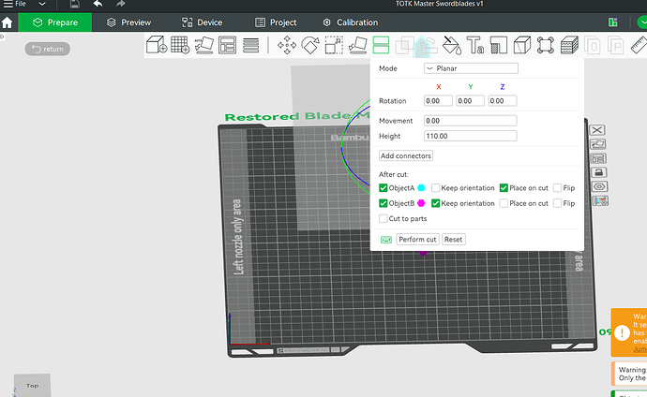Viewport: 647px width, 397px height.
Task: Select the Rotate tool
Action: [x=310, y=45]
